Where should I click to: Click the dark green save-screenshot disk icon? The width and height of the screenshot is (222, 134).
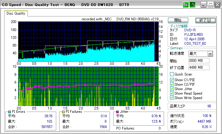[x=192, y=5]
